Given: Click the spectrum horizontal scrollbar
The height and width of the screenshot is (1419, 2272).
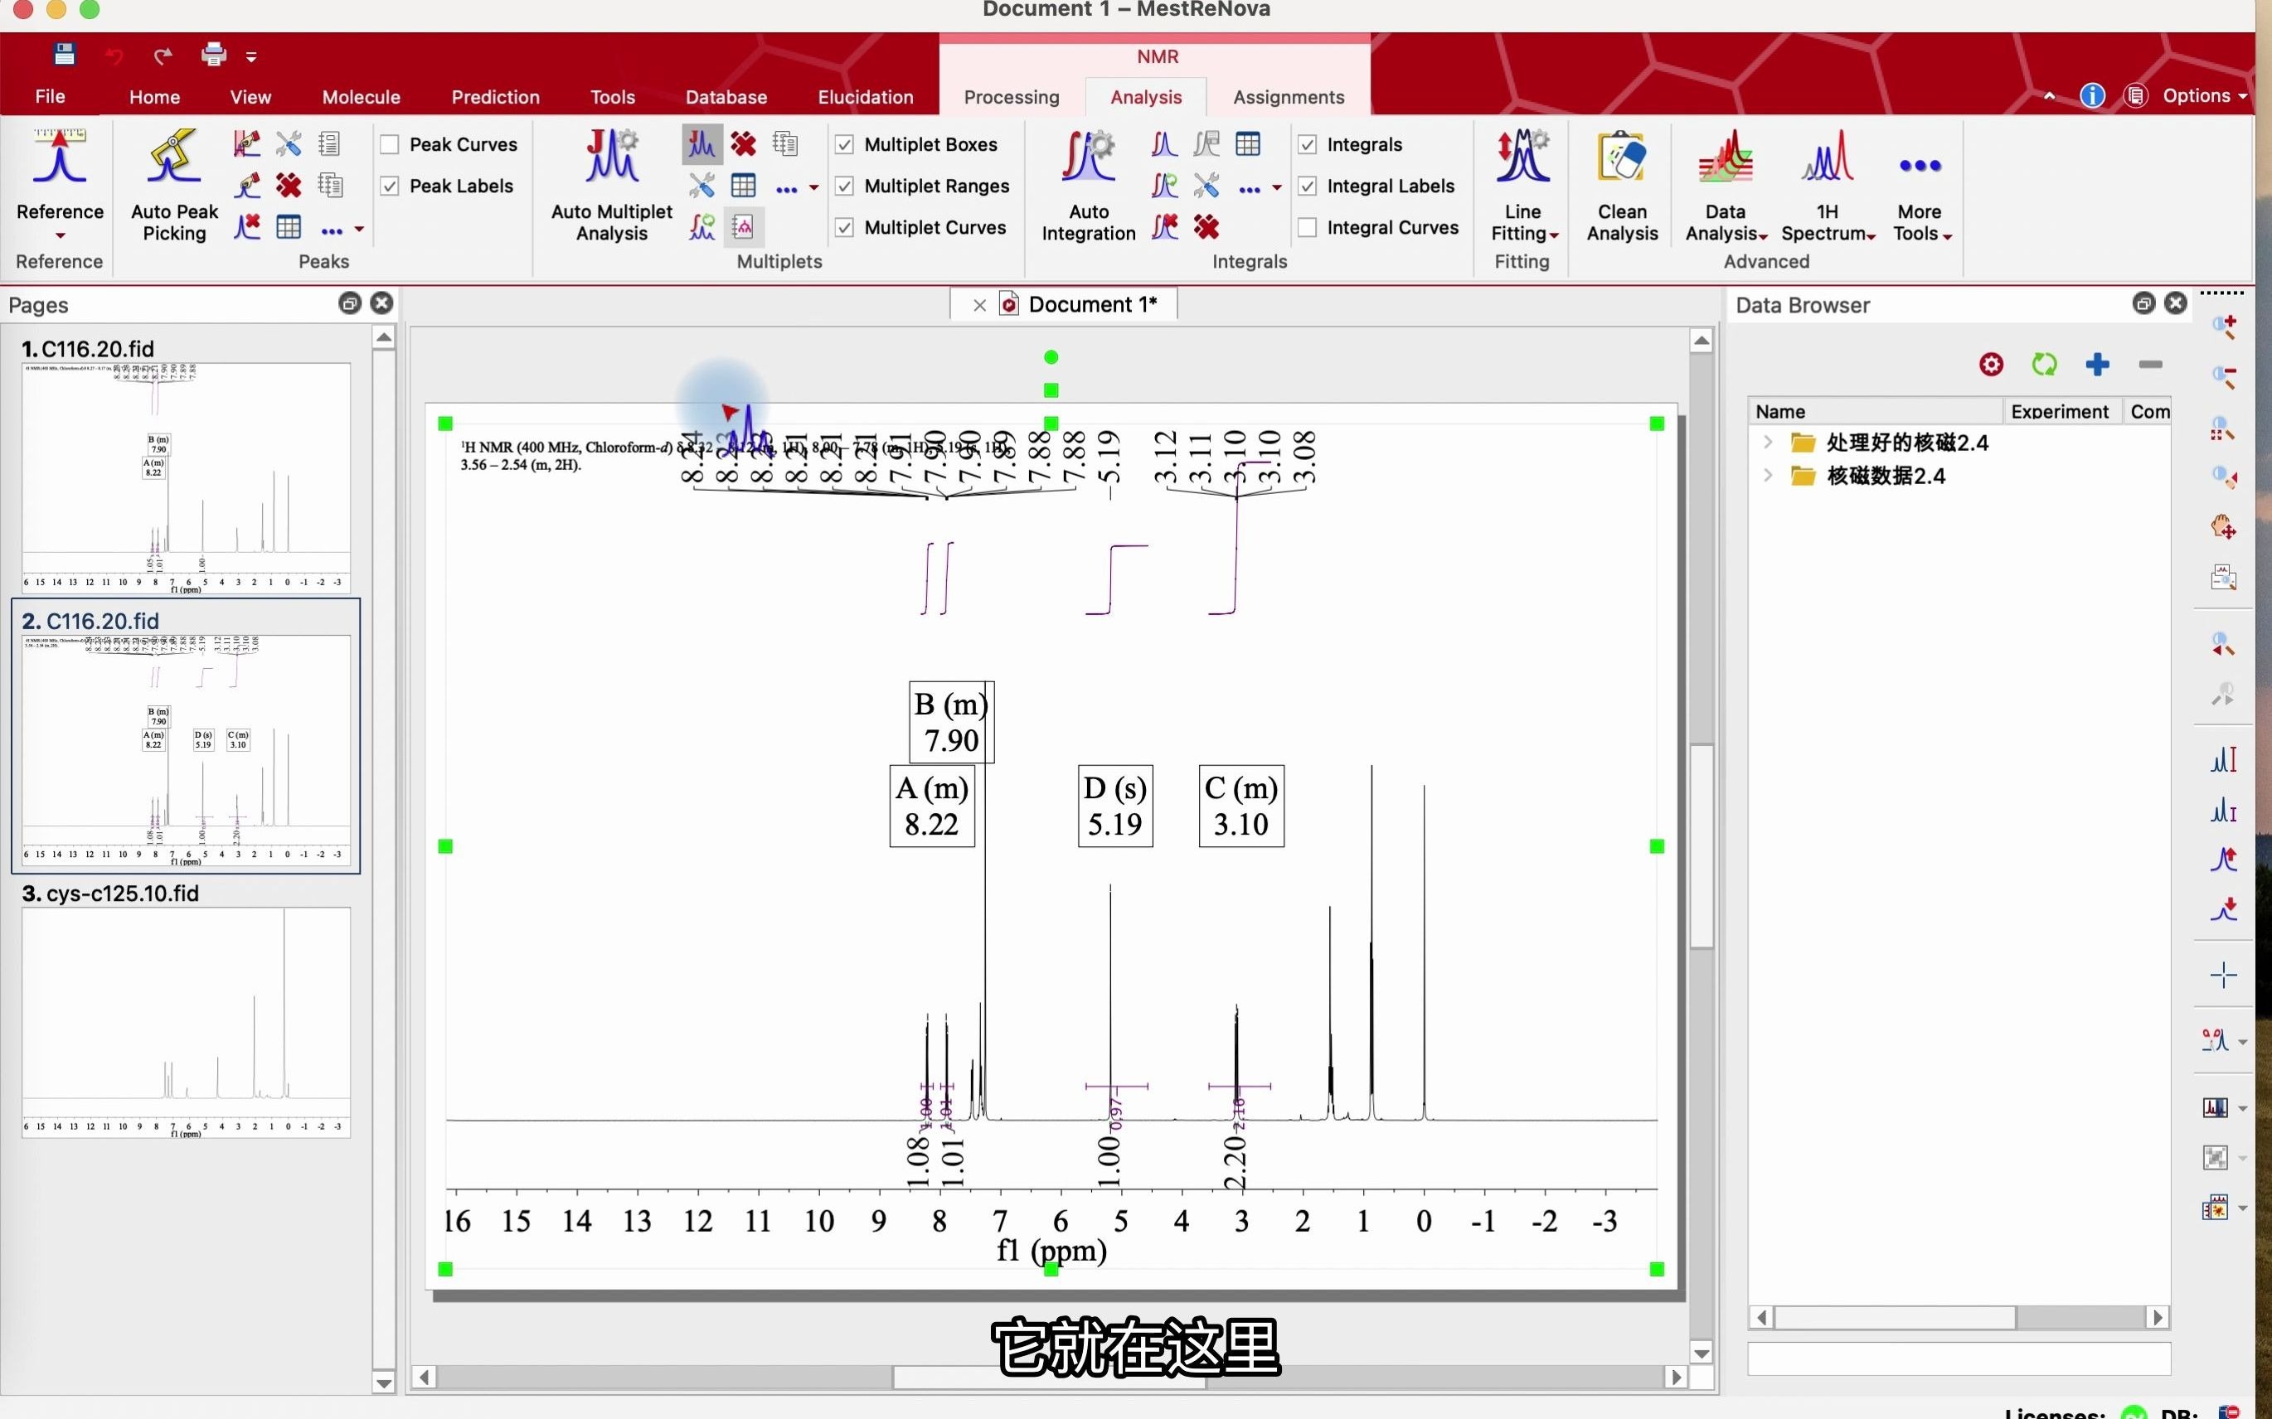Looking at the screenshot, I should coord(1049,1377).
